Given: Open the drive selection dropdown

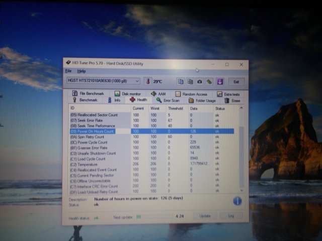Looking at the screenshot, I should click(137, 81).
